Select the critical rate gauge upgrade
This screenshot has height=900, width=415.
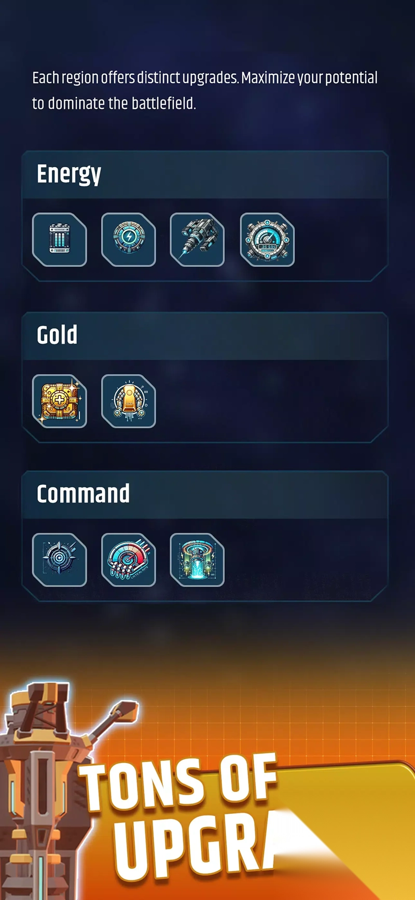coord(129,560)
